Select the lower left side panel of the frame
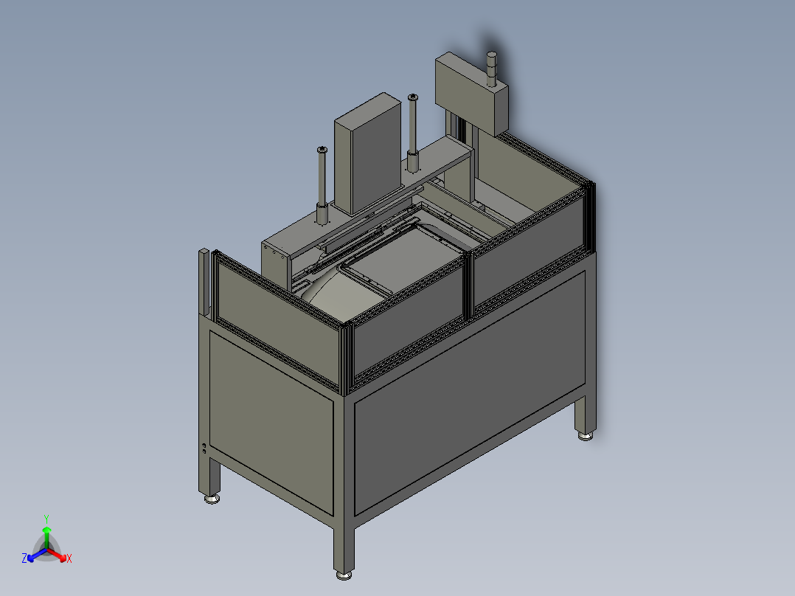The width and height of the screenshot is (795, 596). [271, 423]
